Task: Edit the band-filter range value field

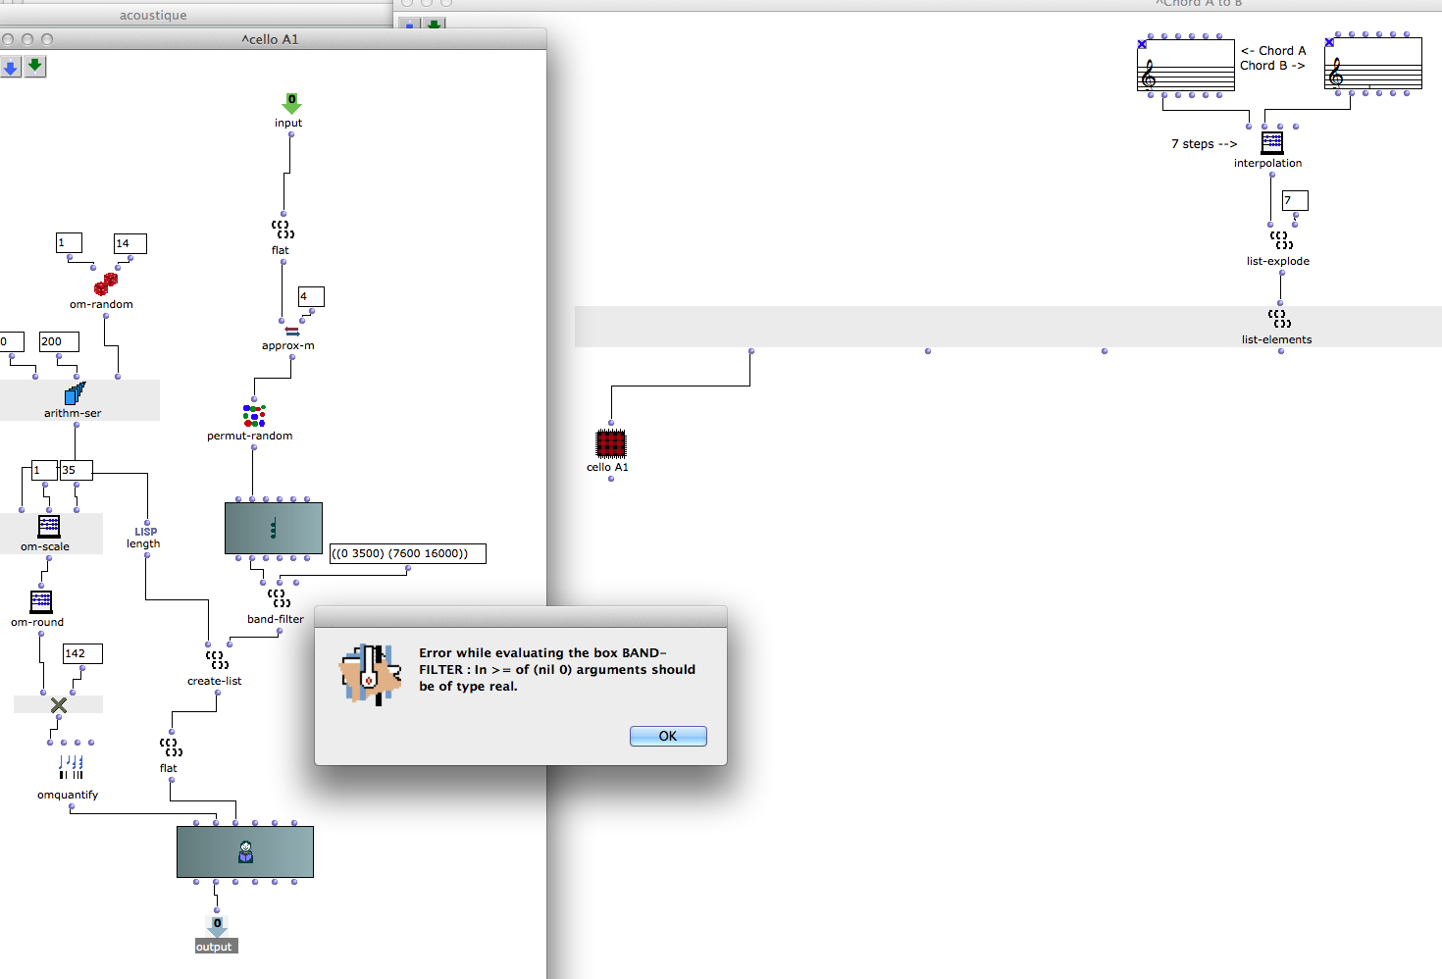Action: (x=407, y=553)
